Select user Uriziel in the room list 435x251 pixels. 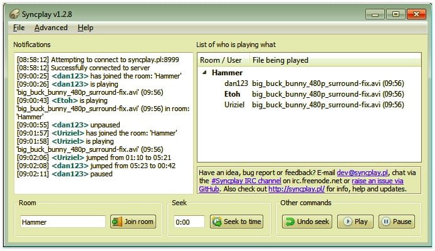click(x=234, y=105)
